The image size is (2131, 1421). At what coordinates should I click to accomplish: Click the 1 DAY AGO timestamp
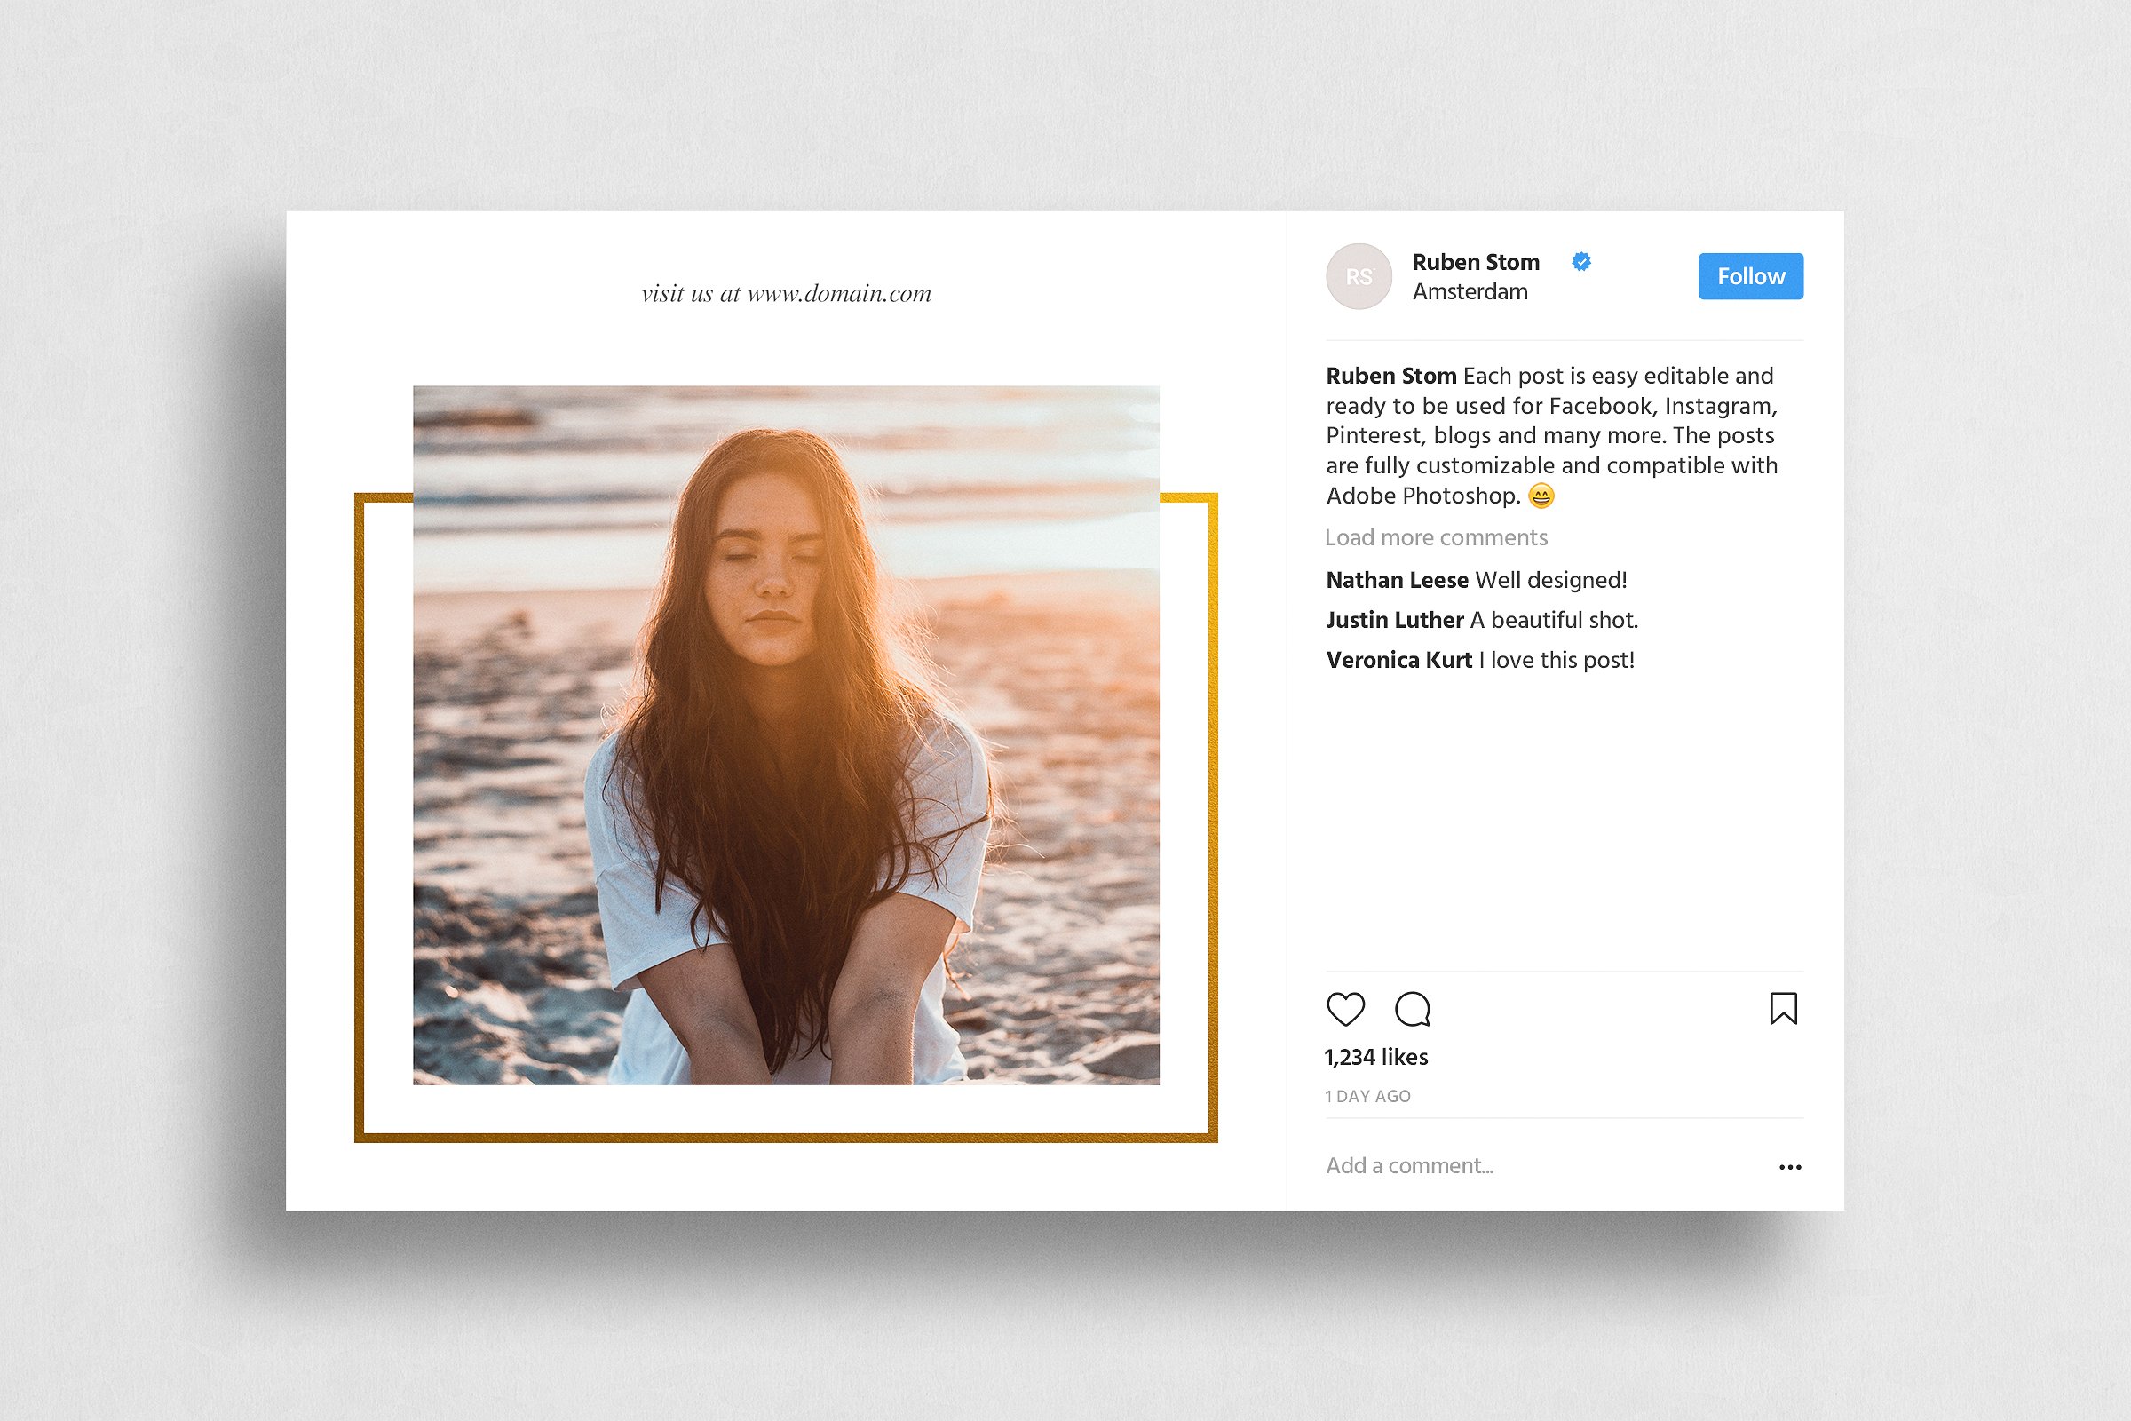click(1367, 1096)
